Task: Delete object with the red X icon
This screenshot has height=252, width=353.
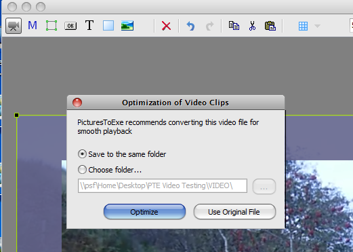Action: click(166, 26)
